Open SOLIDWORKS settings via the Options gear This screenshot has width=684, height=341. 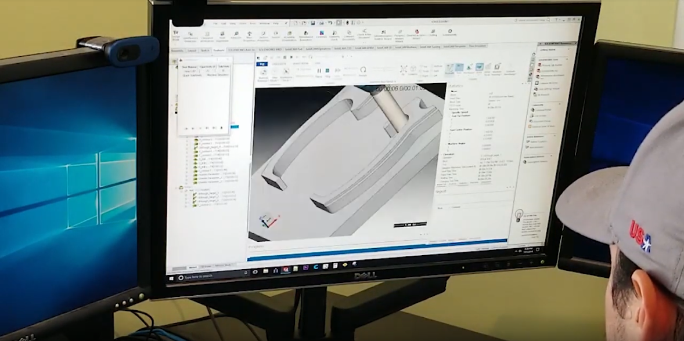359,23
